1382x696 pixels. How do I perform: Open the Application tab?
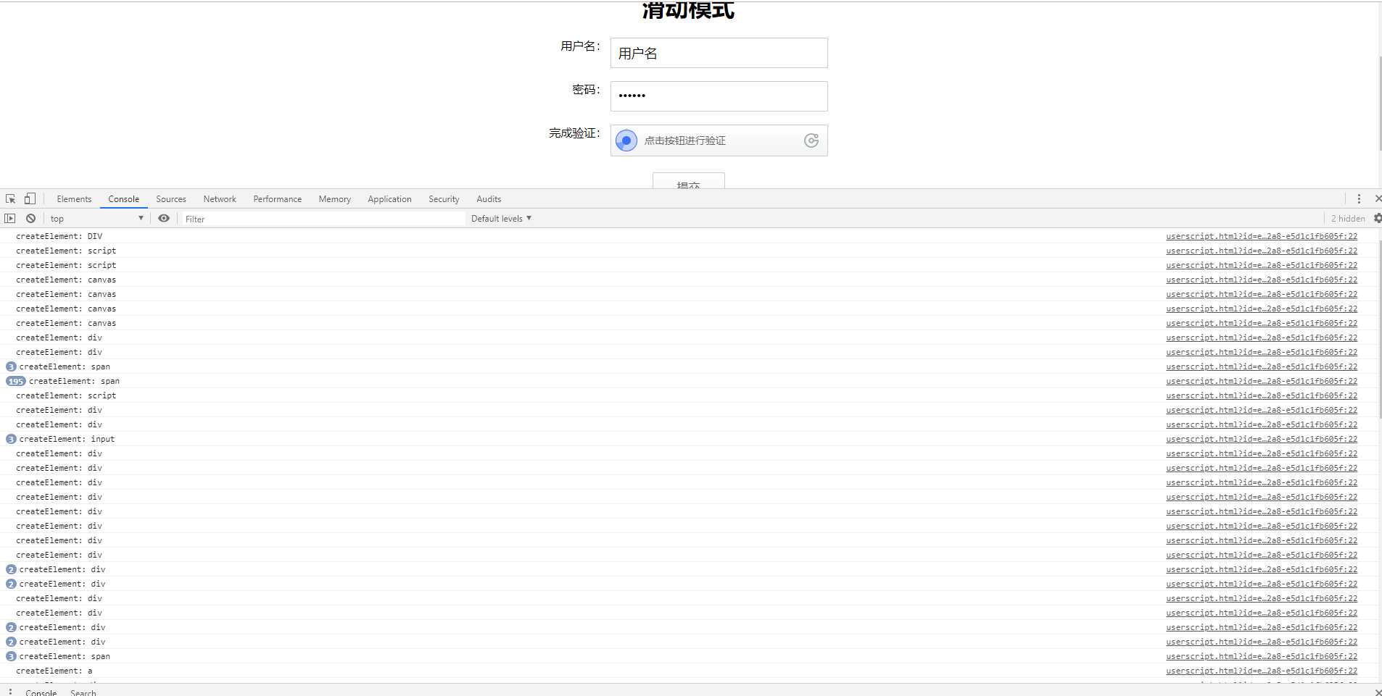tap(389, 199)
